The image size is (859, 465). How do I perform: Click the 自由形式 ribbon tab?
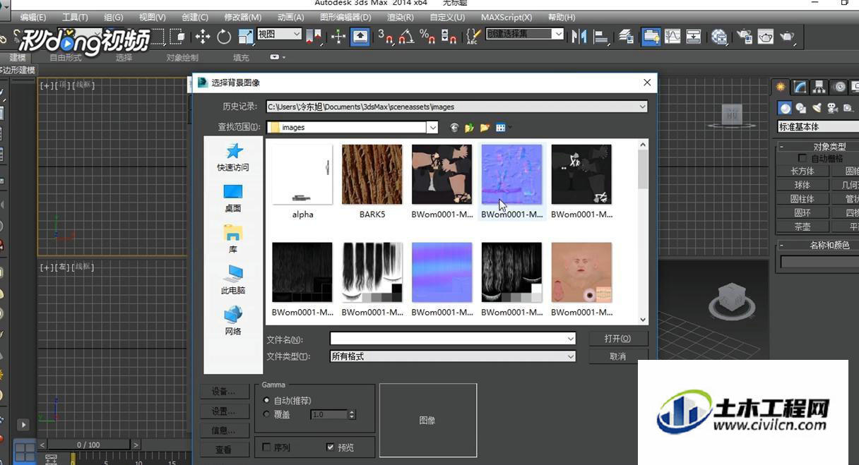(66, 57)
